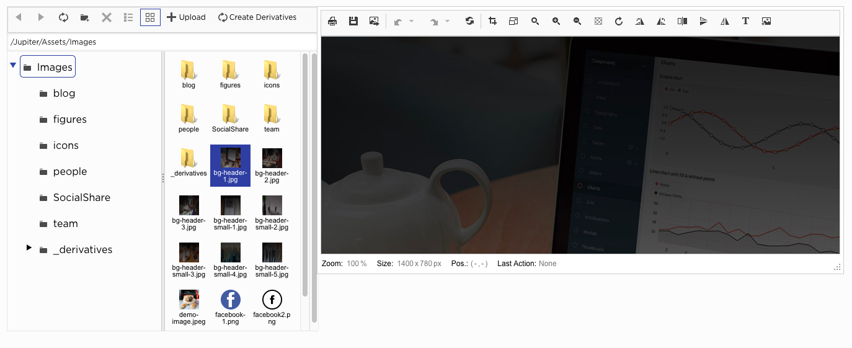Select the SocialShare folder thumbnail
The height and width of the screenshot is (348, 852).
point(230,118)
